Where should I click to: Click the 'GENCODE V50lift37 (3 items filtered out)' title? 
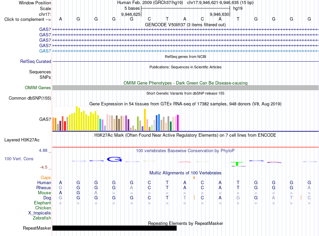pos(185,25)
